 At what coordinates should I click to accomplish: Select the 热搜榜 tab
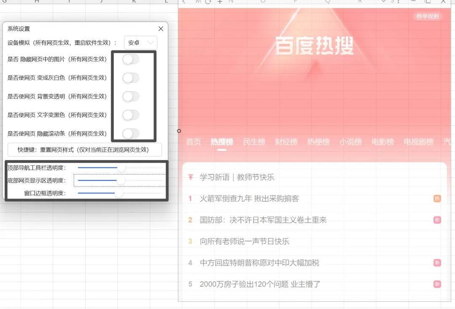coord(222,142)
